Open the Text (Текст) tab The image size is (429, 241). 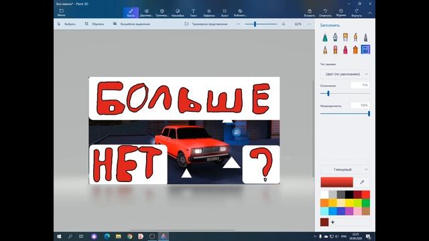tap(193, 13)
